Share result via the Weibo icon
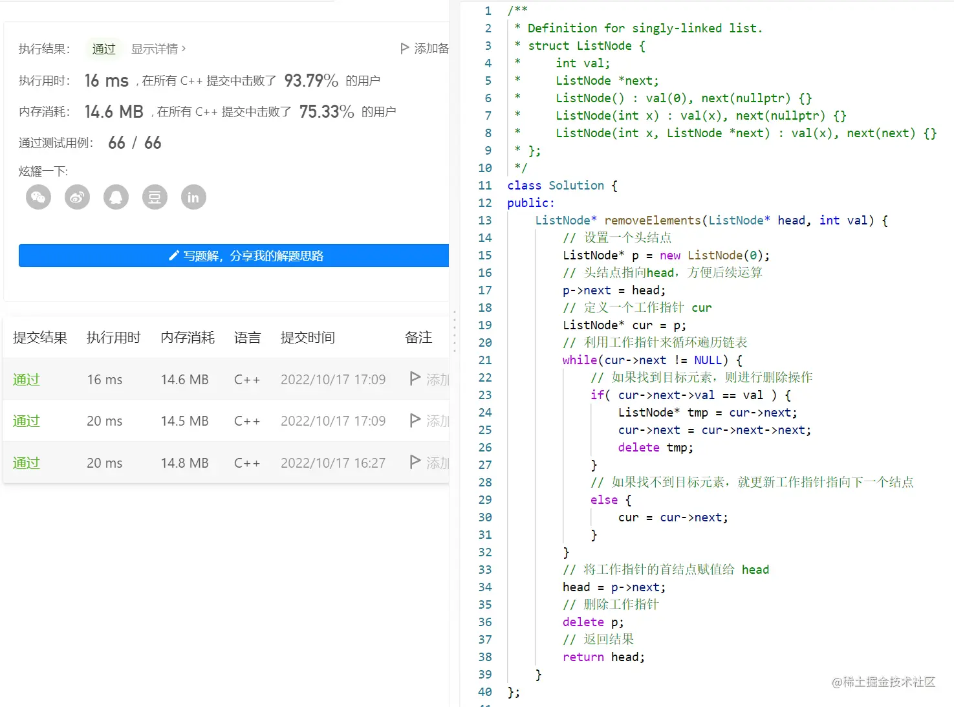954x707 pixels. click(77, 197)
